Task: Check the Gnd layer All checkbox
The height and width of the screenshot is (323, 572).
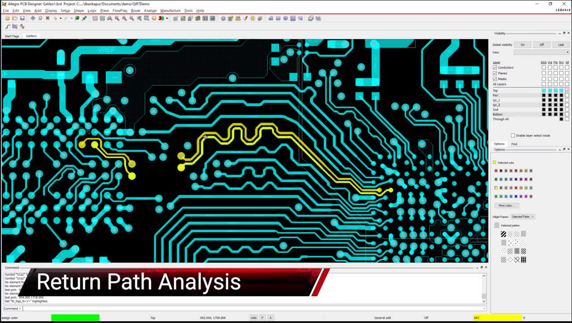Action: pyautogui.click(x=567, y=110)
